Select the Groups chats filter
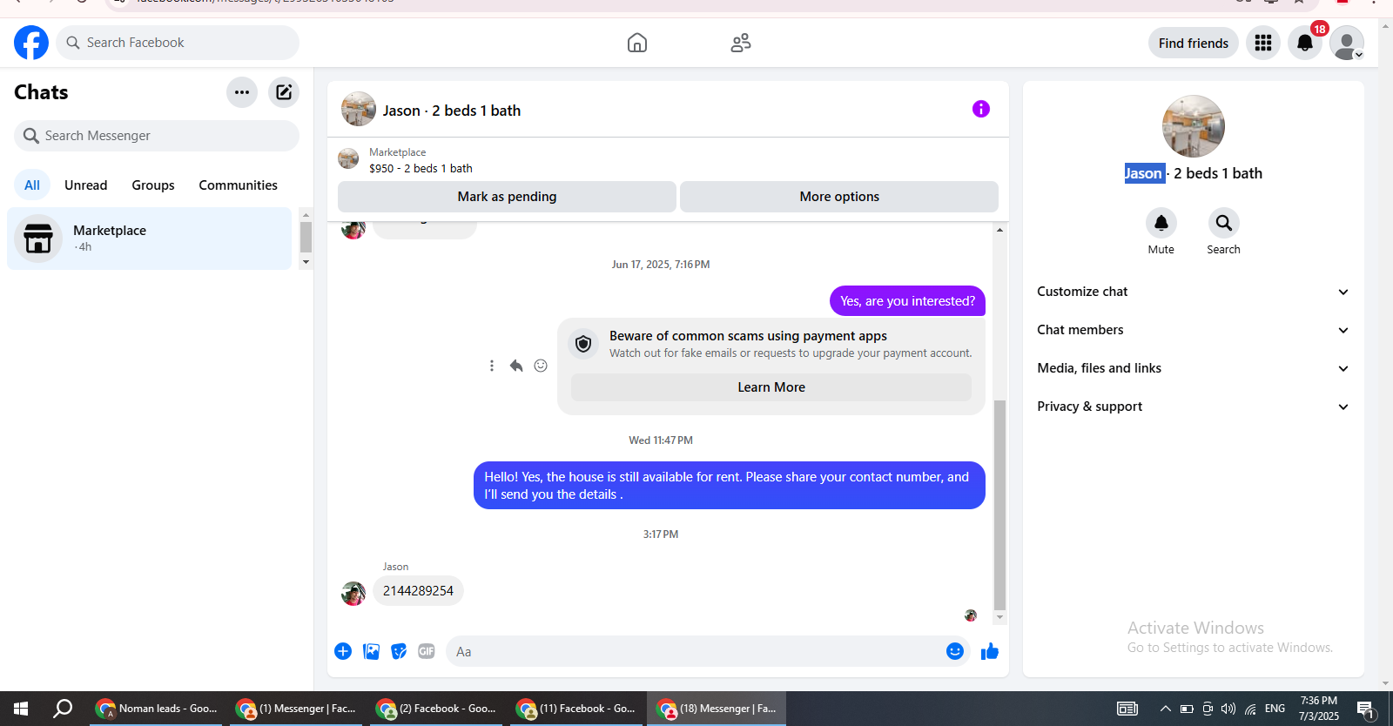This screenshot has height=726, width=1393. coord(153,185)
